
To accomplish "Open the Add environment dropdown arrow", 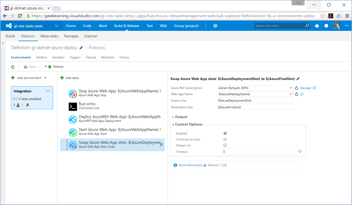I will pyautogui.click(x=45, y=78).
